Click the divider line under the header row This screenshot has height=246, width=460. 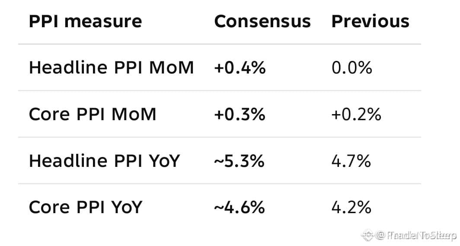pyautogui.click(x=220, y=44)
